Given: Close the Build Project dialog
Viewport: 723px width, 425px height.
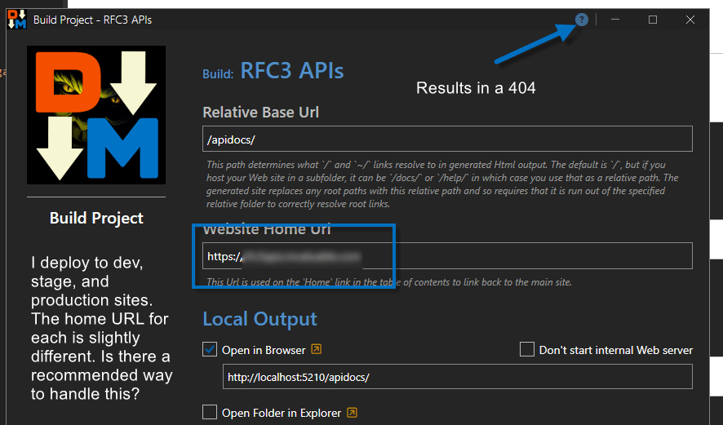Looking at the screenshot, I should (x=690, y=20).
